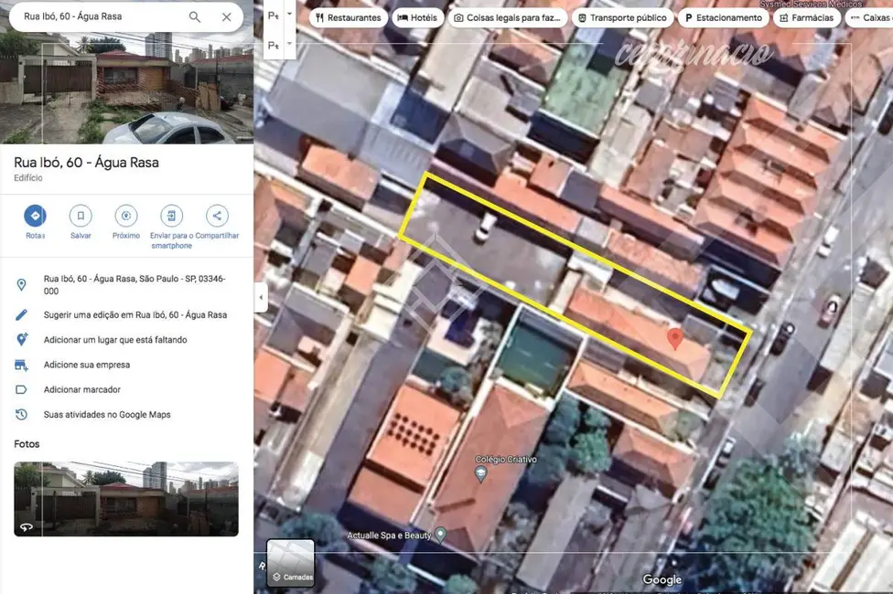
Task: Select the Farmácias category chip
Action: pyautogui.click(x=806, y=17)
